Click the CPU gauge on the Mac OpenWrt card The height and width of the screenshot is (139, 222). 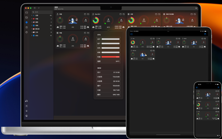pos(108,20)
